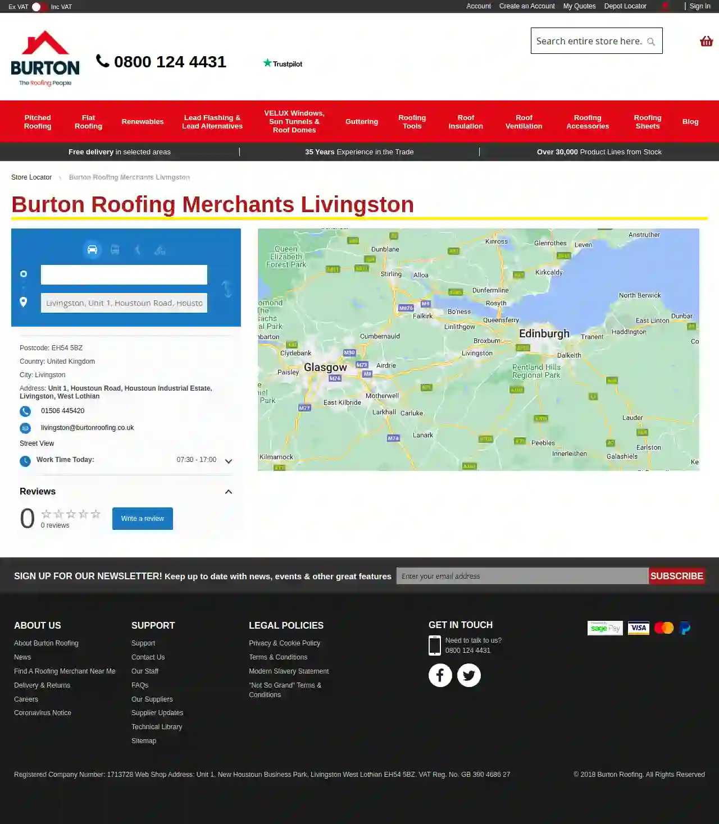Focus the empty origin address field

[124, 275]
